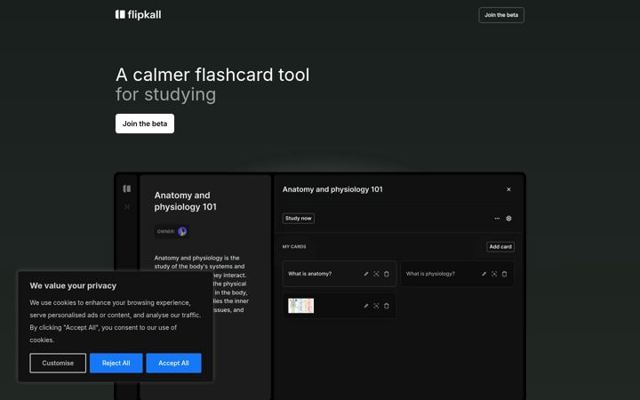Delete the image card

(x=387, y=306)
